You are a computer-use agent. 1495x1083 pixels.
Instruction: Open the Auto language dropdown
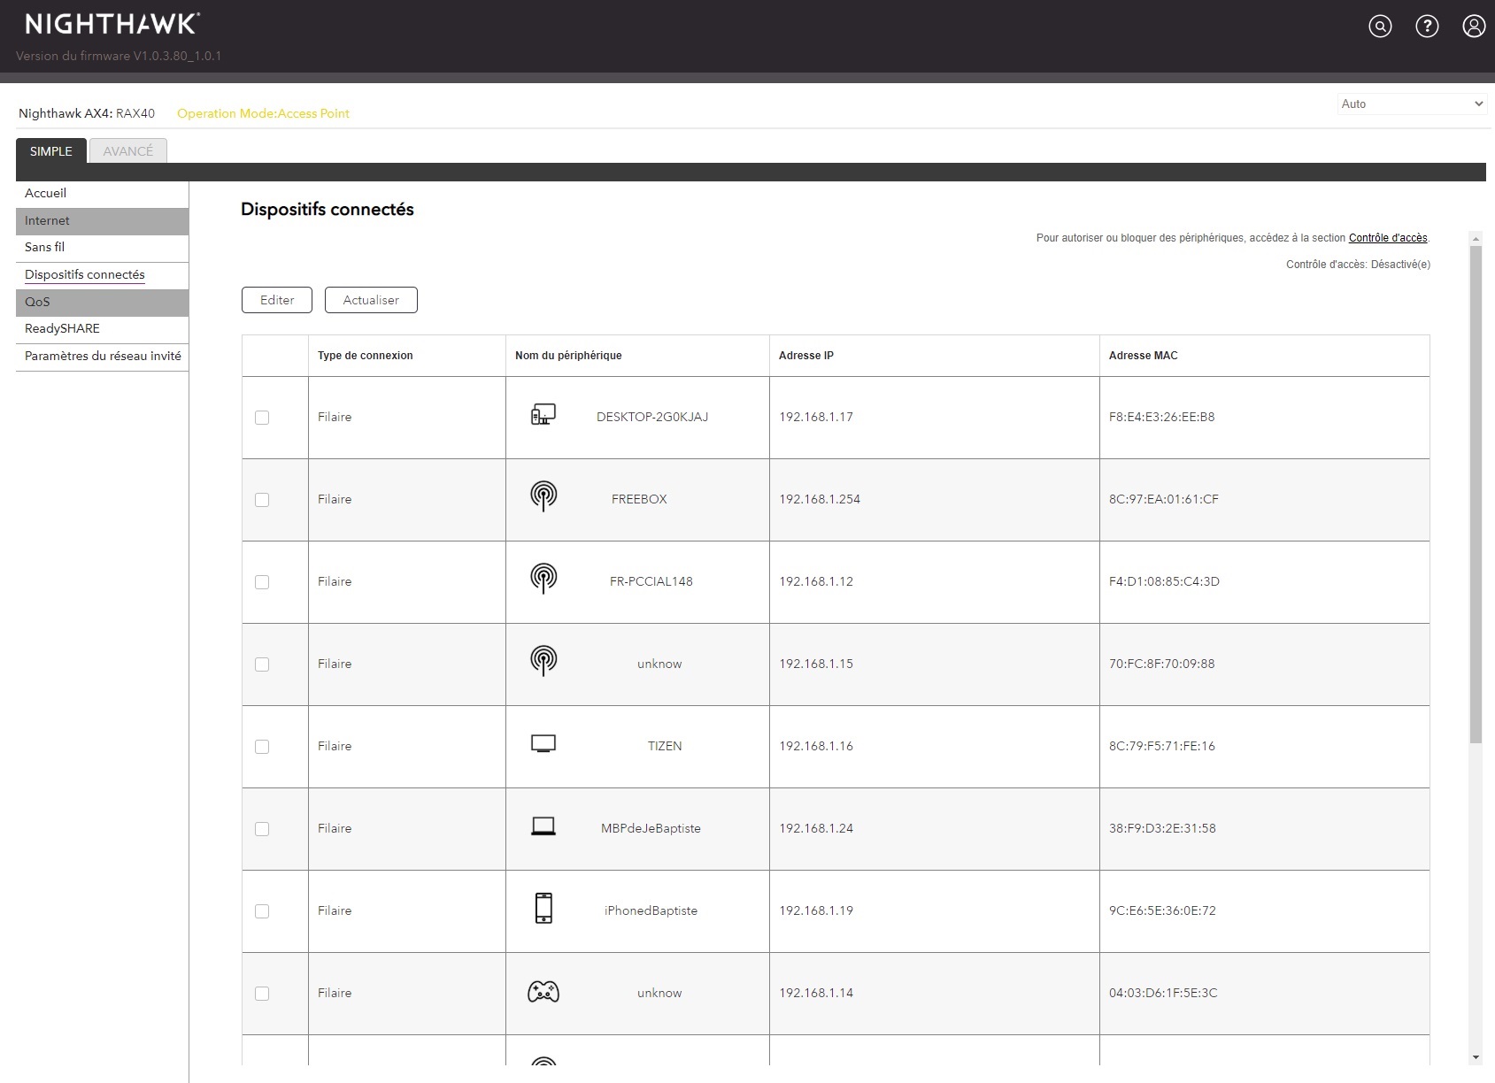tap(1411, 104)
